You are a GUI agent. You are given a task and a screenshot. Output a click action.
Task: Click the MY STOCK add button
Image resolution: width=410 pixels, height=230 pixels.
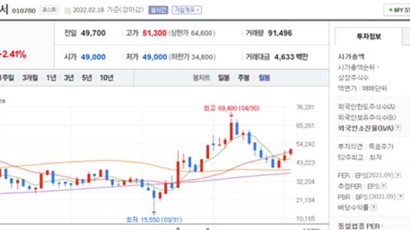397,10
